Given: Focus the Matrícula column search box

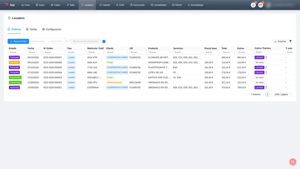Looking at the screenshot, I should click(x=95, y=52).
